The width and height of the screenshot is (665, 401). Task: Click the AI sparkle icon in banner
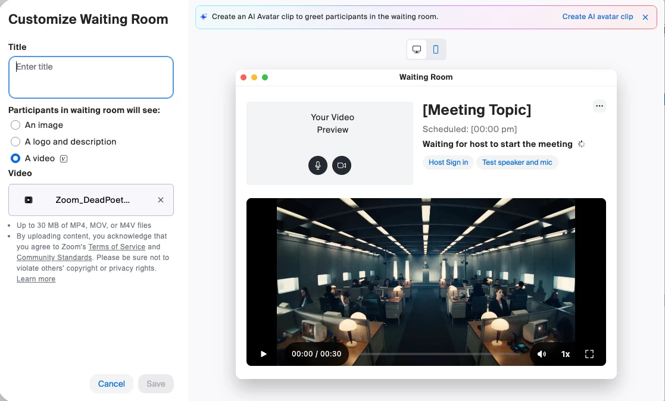(x=204, y=17)
